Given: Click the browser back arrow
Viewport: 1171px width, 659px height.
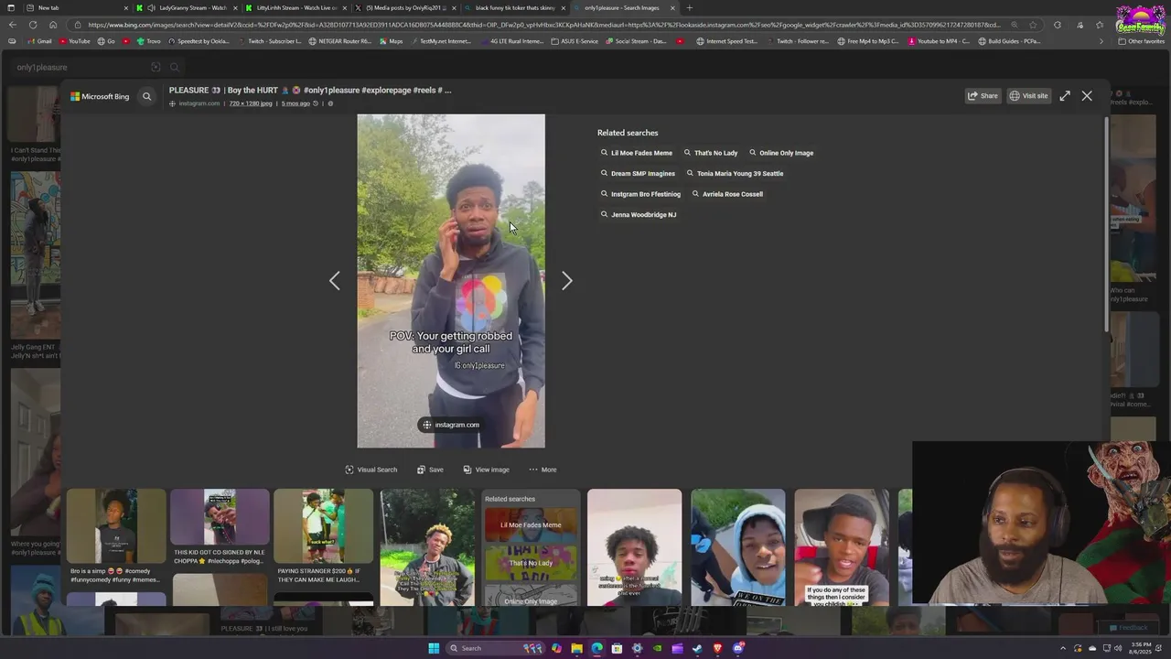Looking at the screenshot, I should 12,25.
